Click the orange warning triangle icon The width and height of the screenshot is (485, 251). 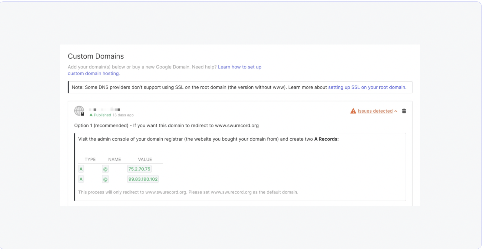pos(353,111)
